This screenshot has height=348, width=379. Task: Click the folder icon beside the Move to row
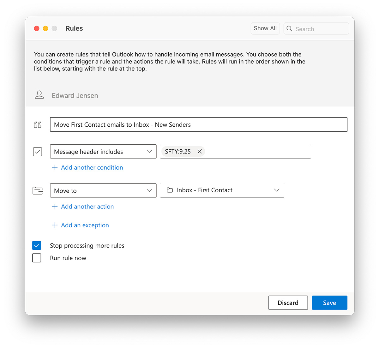[x=38, y=190]
